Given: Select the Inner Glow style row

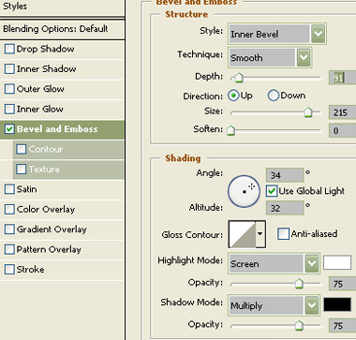Looking at the screenshot, I should (x=62, y=109).
